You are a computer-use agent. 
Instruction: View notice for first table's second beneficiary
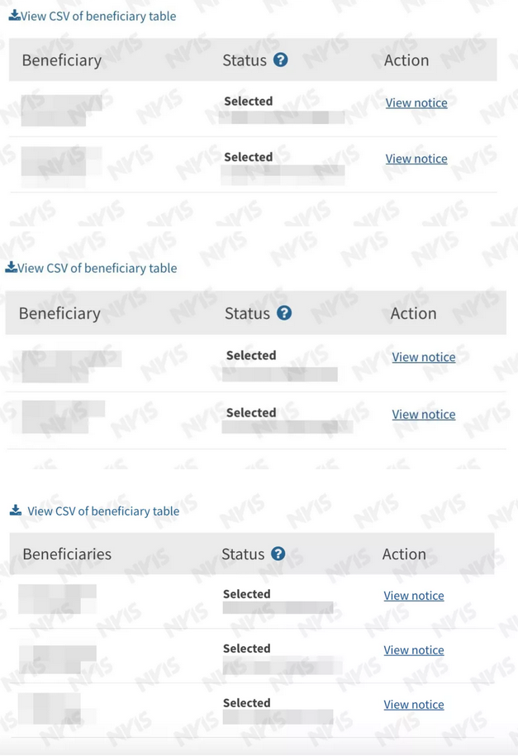click(416, 159)
